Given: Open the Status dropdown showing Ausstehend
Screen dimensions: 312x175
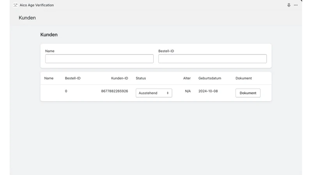Looking at the screenshot, I should click(154, 93).
